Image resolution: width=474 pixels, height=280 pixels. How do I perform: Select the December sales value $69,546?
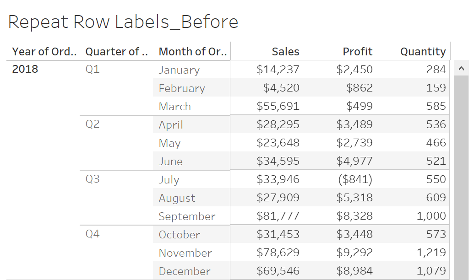[278, 271]
